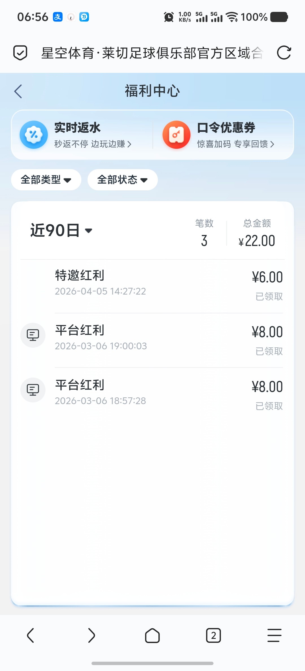
Task: Open the 特邀红利 ¥6.00 record
Action: coord(169,285)
